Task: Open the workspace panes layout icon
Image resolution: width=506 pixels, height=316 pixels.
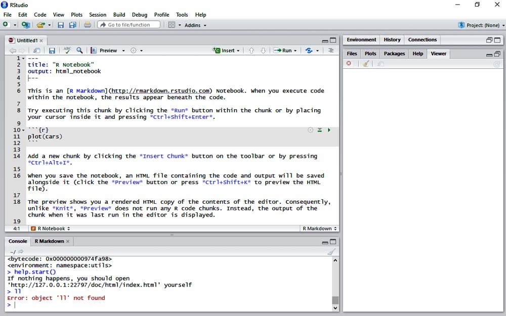Action: coord(172,25)
